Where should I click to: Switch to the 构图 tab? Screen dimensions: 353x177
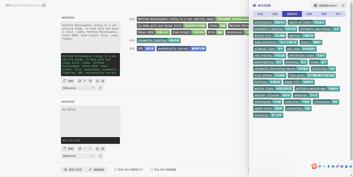tap(324, 14)
